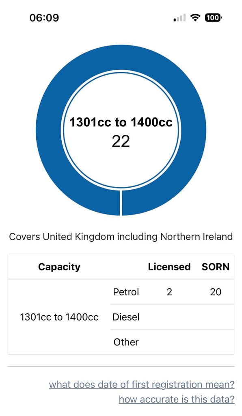Tap the battery 100 indicator
This screenshot has width=242, height=416.
(x=213, y=18)
